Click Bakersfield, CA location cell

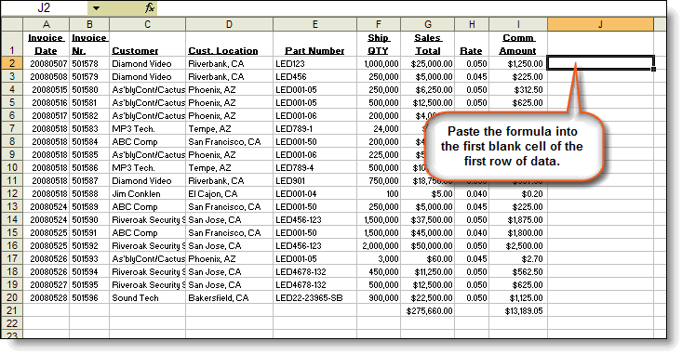(x=229, y=298)
